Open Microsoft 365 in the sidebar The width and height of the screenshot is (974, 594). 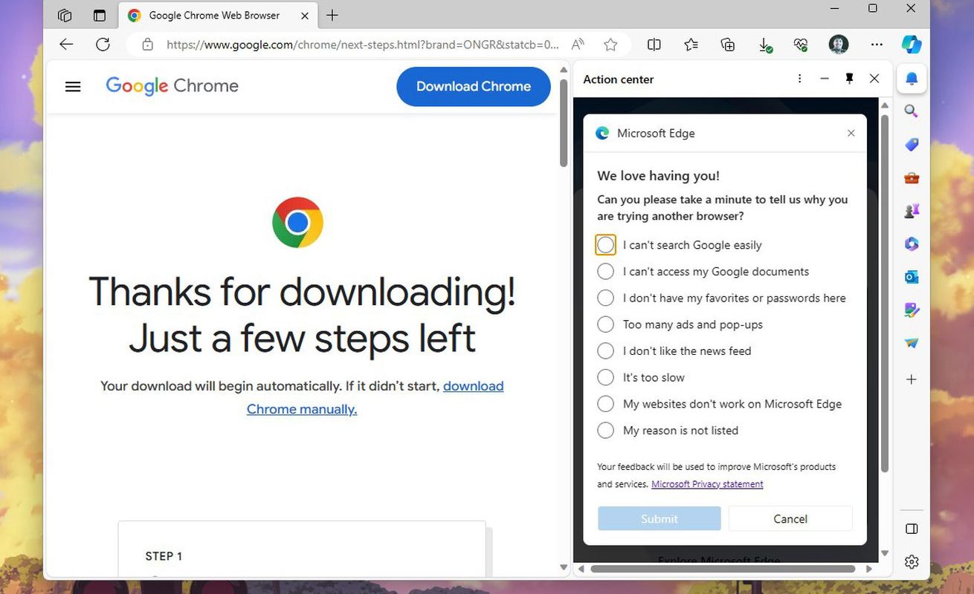pos(912,244)
